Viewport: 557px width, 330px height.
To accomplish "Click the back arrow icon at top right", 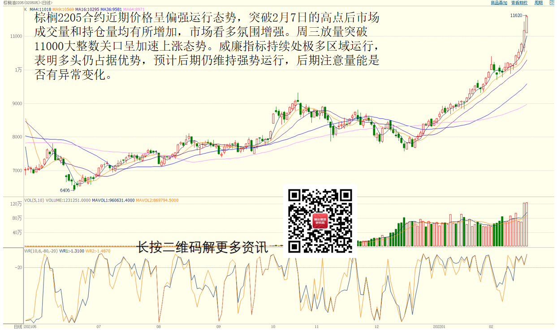I will click(552, 3).
